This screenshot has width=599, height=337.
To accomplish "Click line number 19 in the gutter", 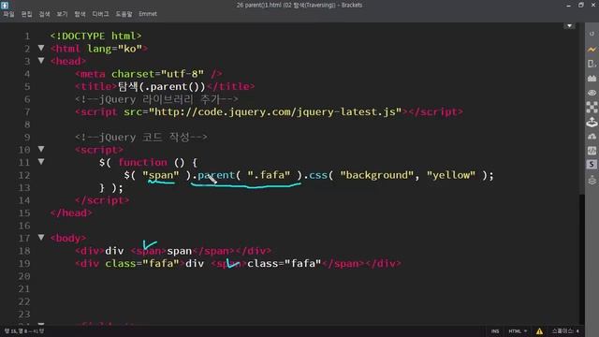I will tap(24, 264).
